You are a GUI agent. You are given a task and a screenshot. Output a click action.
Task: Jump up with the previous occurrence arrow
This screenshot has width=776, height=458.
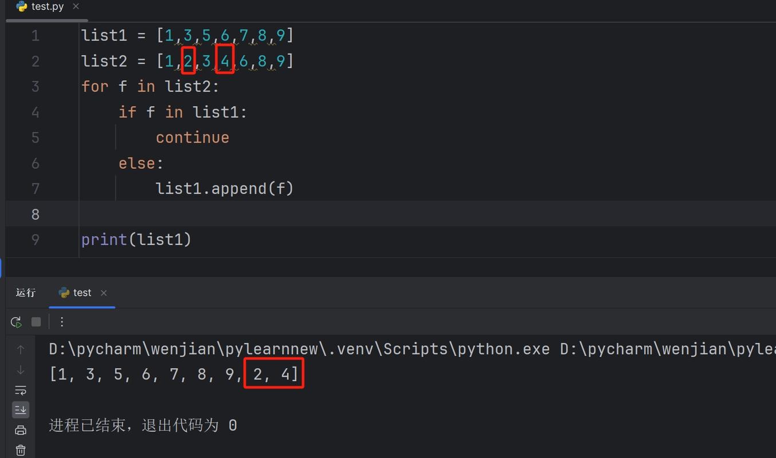(x=21, y=349)
